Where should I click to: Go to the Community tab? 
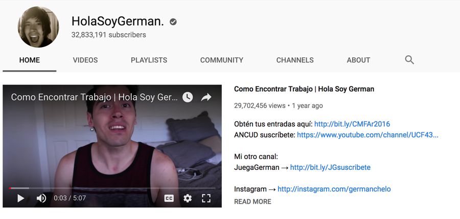click(222, 60)
